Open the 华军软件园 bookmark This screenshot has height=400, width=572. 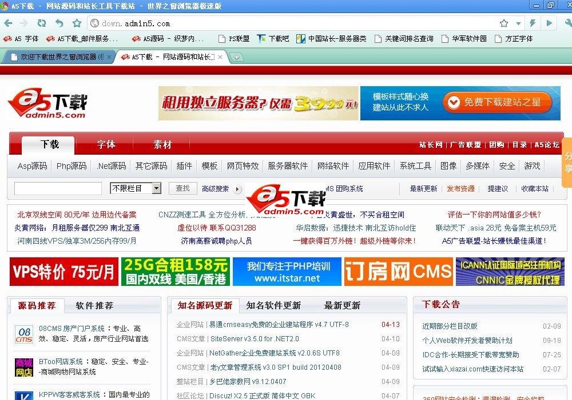464,39
